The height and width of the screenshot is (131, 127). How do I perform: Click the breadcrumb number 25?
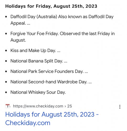70,106
